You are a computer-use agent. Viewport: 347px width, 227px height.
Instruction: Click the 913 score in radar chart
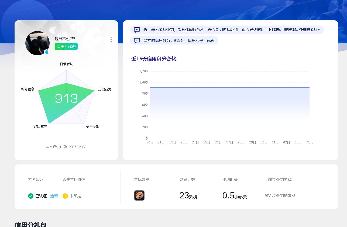[x=66, y=99]
